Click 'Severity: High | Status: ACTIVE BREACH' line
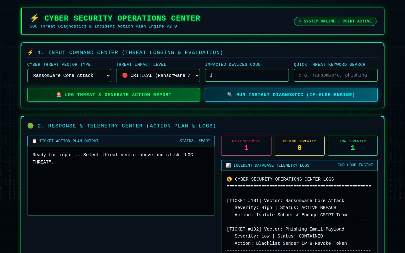Screen dimensions: 405x253 [x=285, y=208]
